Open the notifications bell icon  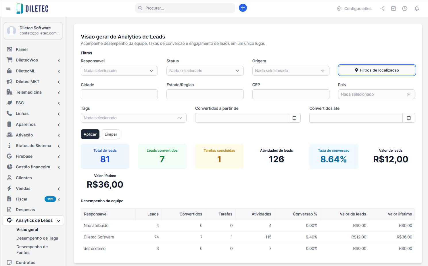click(x=417, y=9)
